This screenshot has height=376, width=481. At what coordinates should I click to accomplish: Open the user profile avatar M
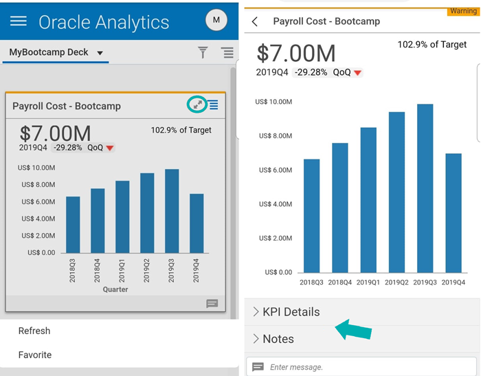tap(216, 20)
